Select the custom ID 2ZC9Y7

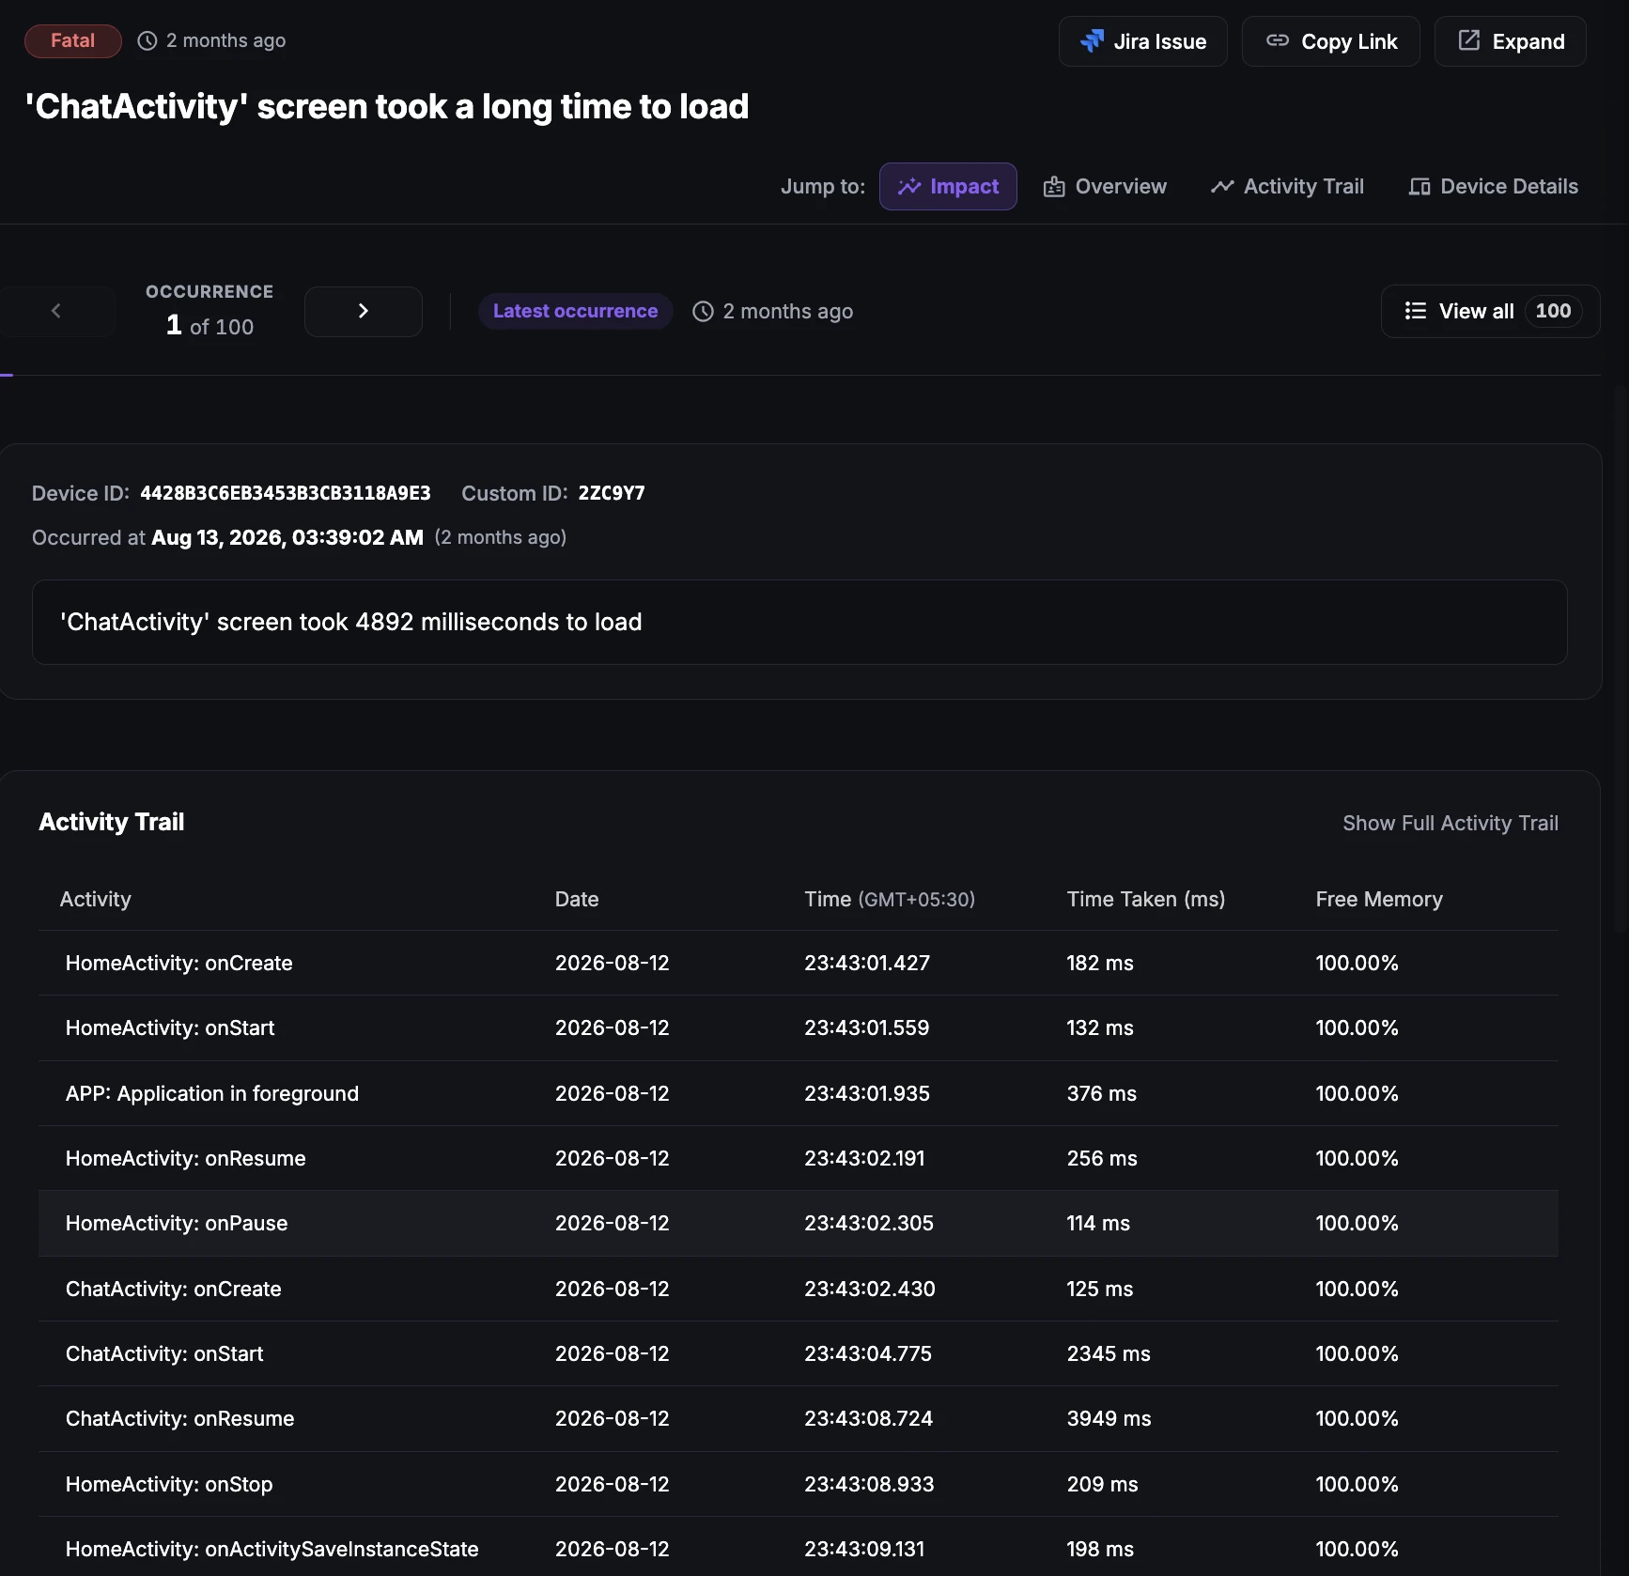click(611, 493)
